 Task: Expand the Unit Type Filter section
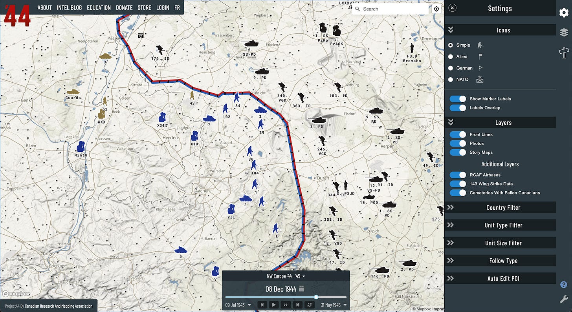point(500,225)
